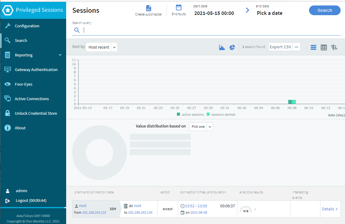The image size is (345, 224).
Task: Click the server icon before 'as root'
Action: click(x=126, y=206)
